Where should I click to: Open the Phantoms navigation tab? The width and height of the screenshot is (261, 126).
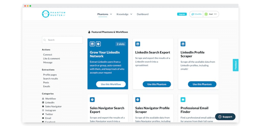[103, 14]
